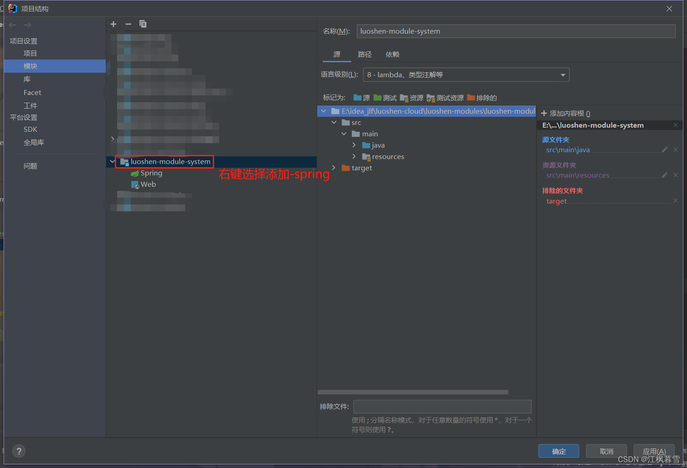Mark folder as Test Resources (测试资源)
The image size is (687, 468).
445,98
